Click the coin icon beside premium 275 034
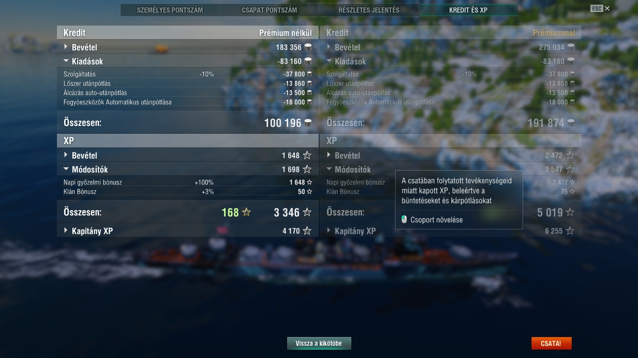 point(571,47)
